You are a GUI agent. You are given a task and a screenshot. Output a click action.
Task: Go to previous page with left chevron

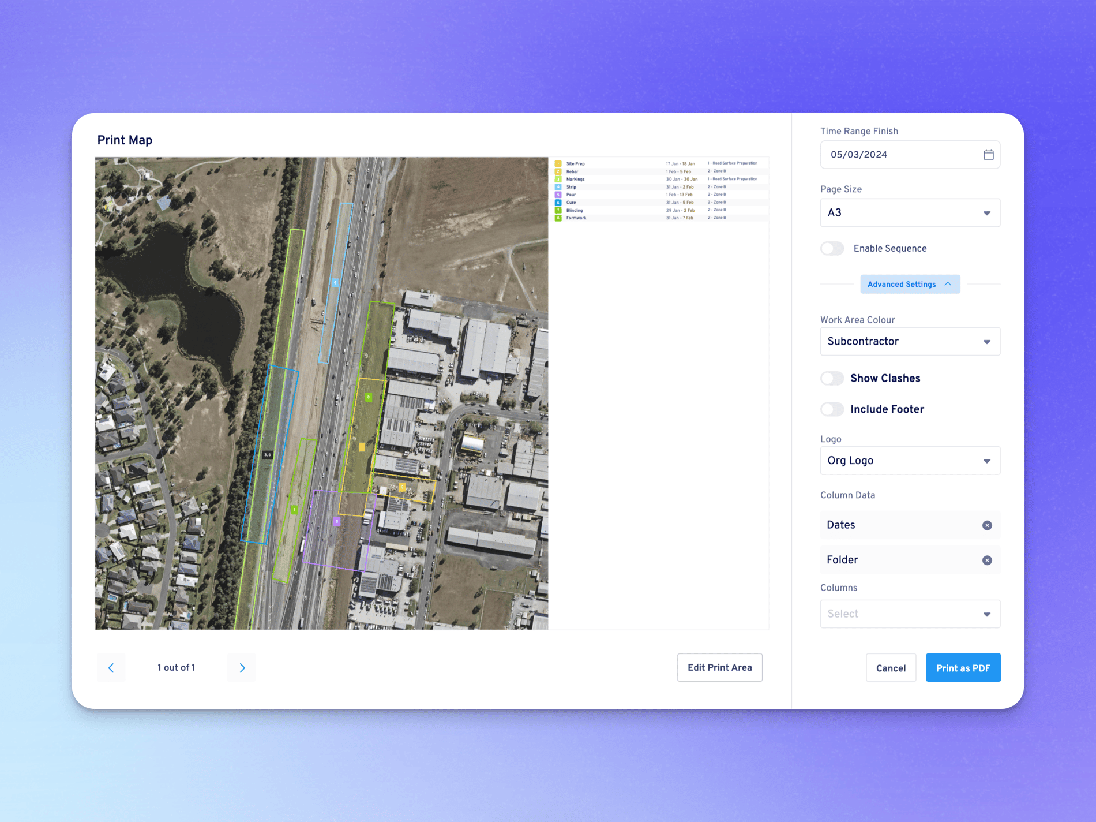pyautogui.click(x=111, y=668)
